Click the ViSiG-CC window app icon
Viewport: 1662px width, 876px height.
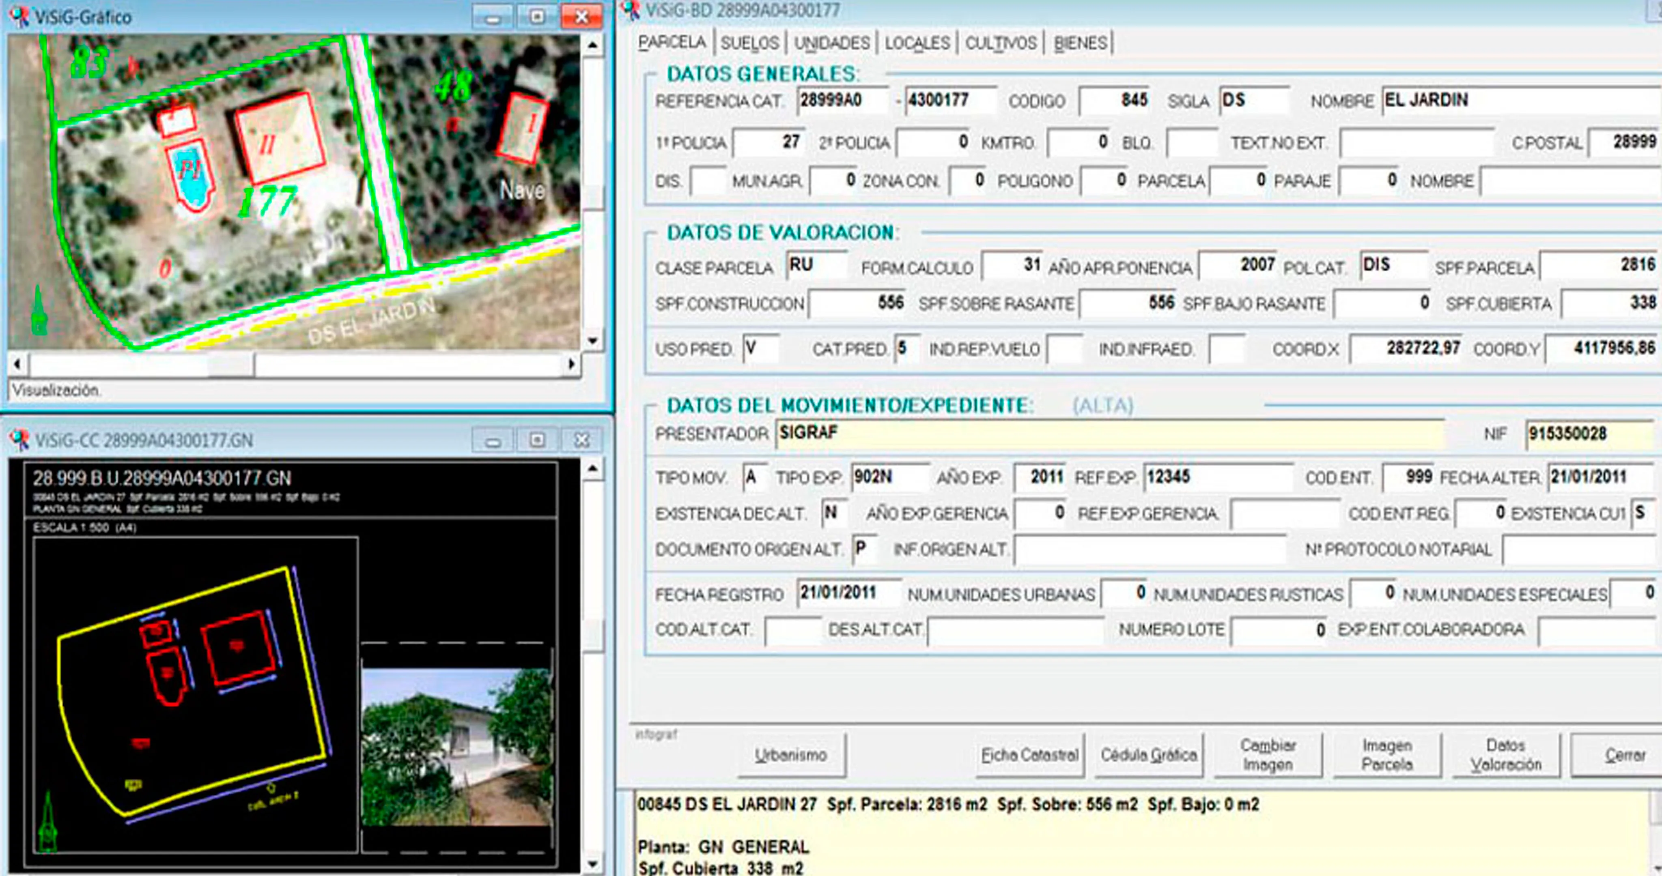pos(19,440)
